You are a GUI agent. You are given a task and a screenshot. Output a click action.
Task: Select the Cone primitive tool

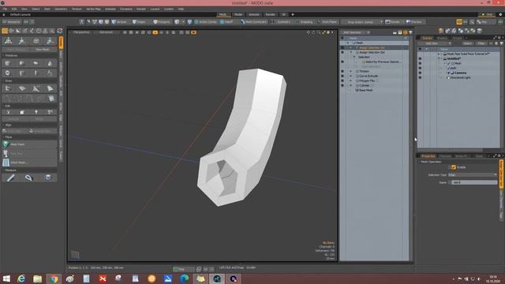pos(50,63)
